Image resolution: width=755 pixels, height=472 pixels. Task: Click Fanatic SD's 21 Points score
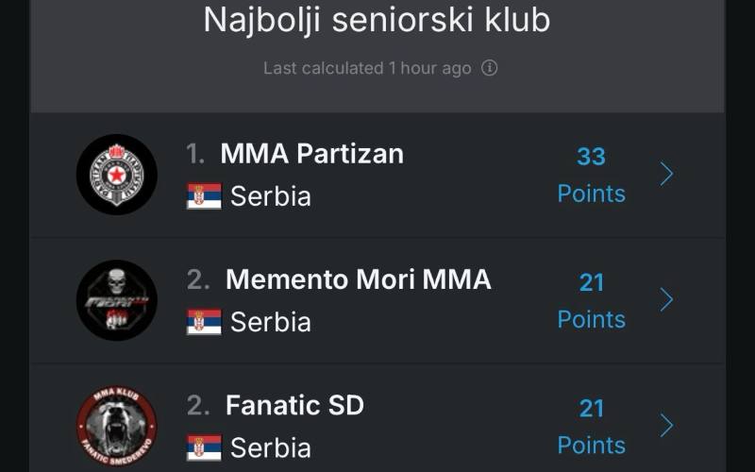pos(592,427)
